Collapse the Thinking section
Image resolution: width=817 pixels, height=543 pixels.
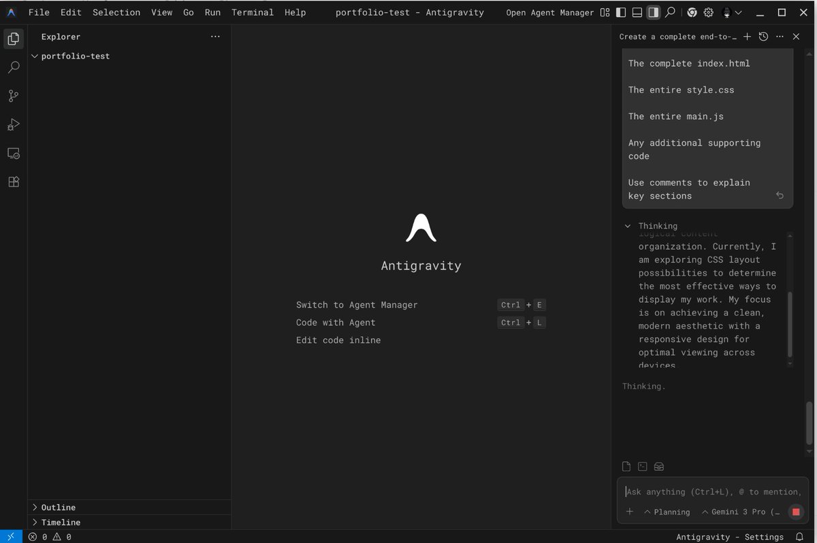click(652, 226)
